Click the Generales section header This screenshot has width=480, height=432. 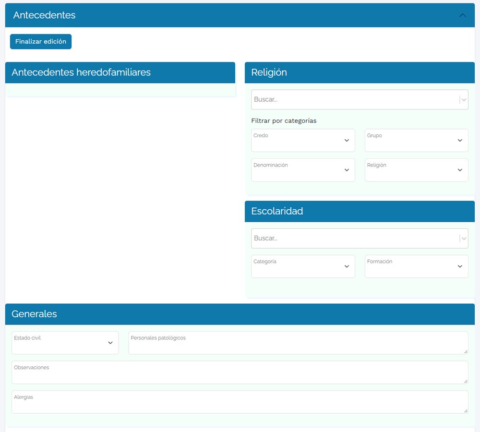point(240,314)
